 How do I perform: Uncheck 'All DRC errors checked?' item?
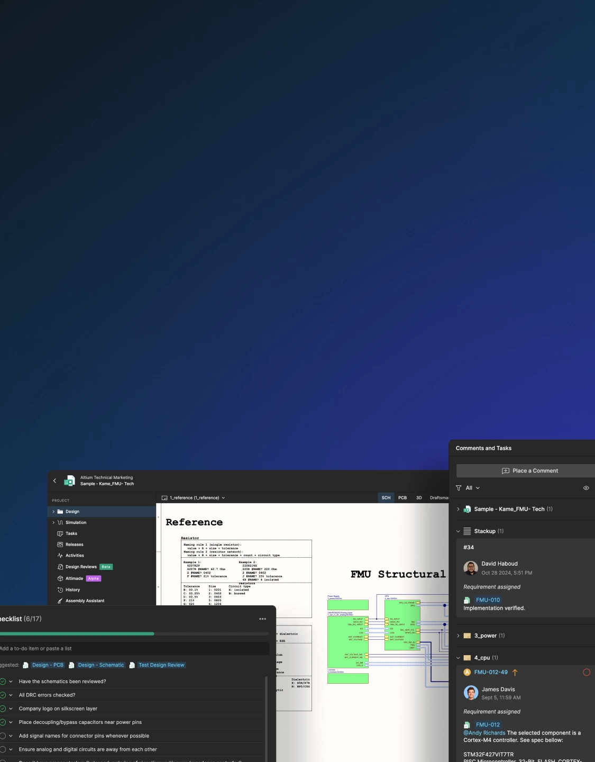click(3, 695)
